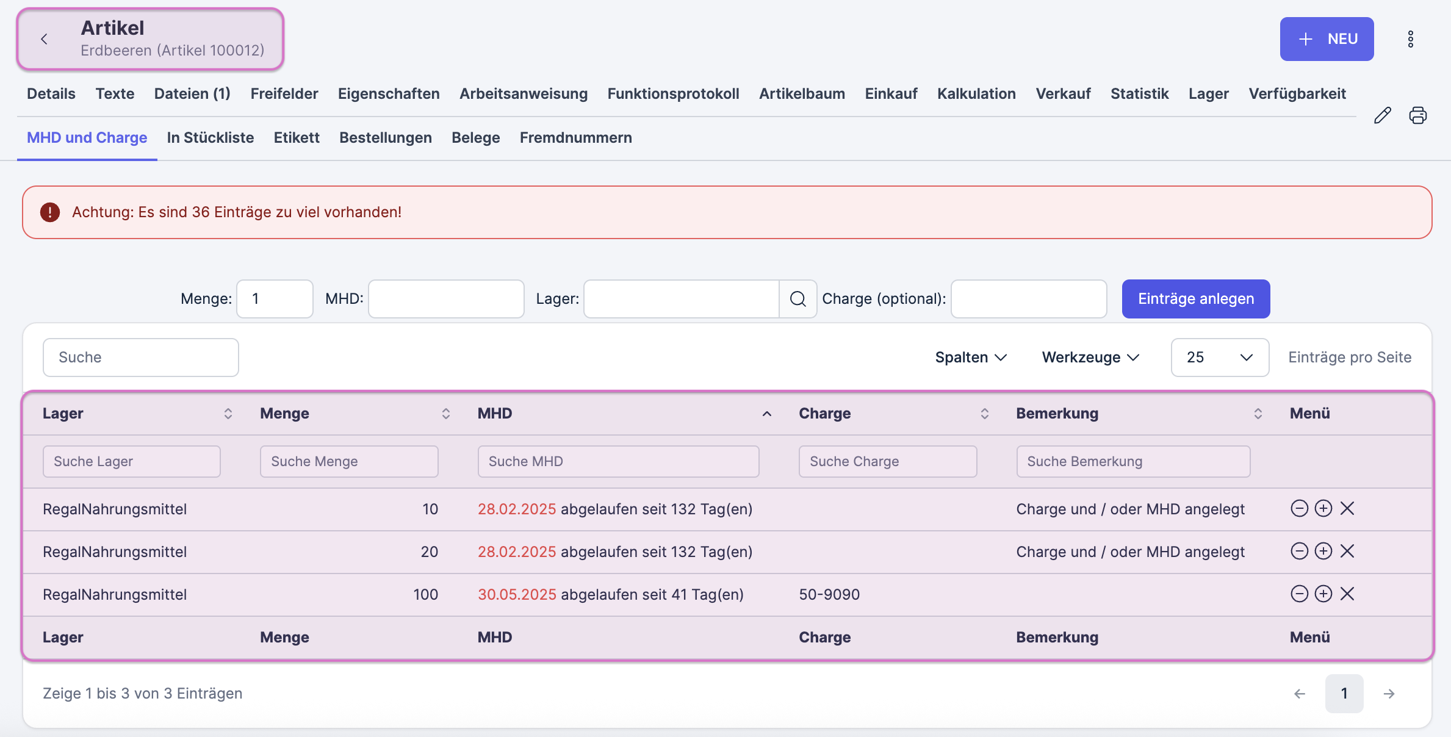Screen dimensions: 1451x737
Task: Delete the charge 50-9090 row with X
Action: (1347, 594)
